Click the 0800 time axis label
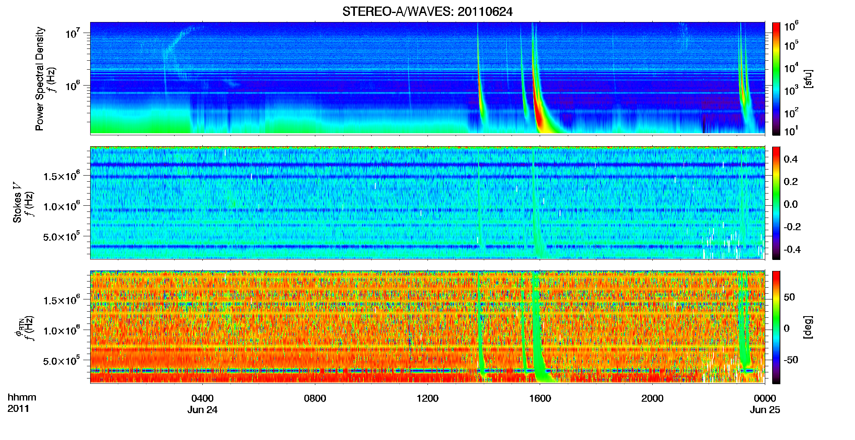Image resolution: width=855 pixels, height=440 pixels. pyautogui.click(x=315, y=398)
